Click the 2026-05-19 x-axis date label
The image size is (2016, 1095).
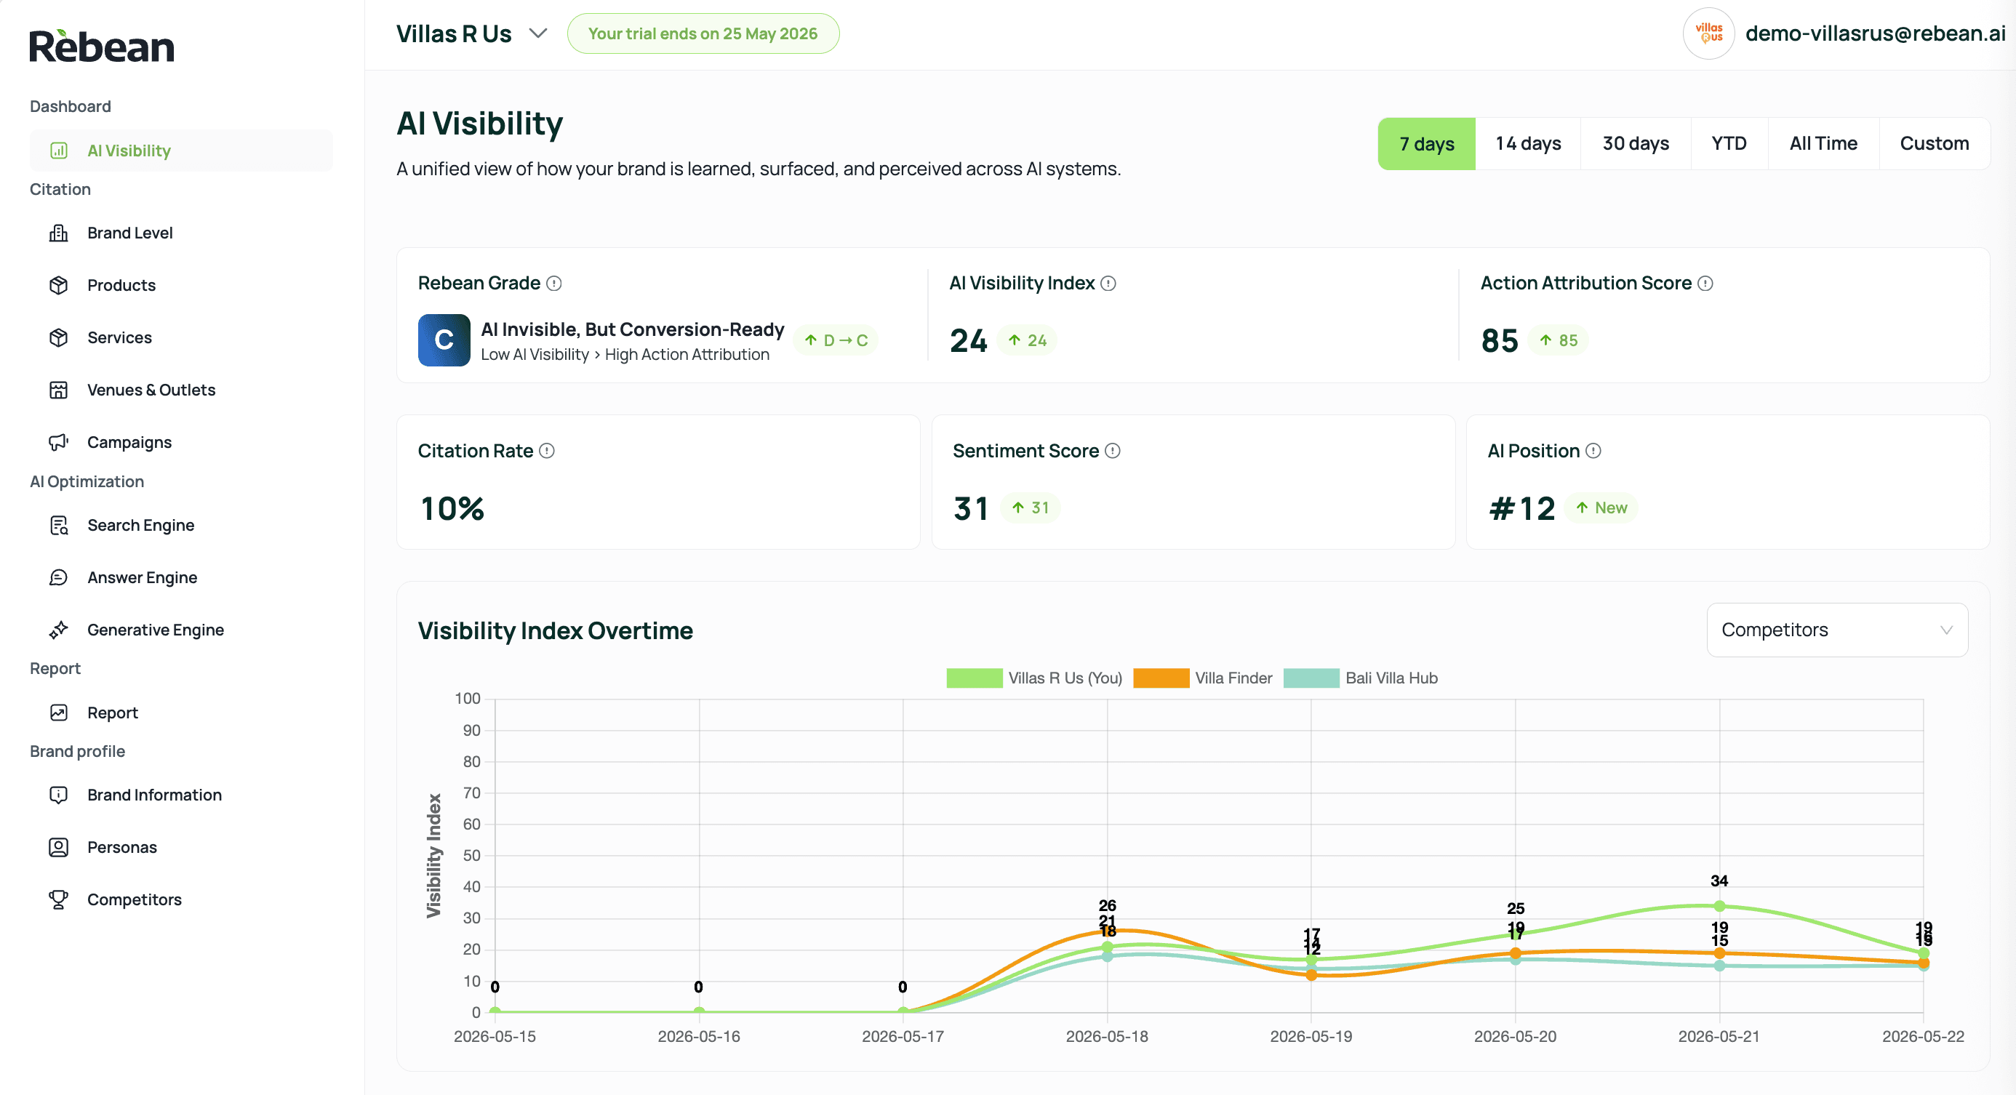pyautogui.click(x=1311, y=1036)
